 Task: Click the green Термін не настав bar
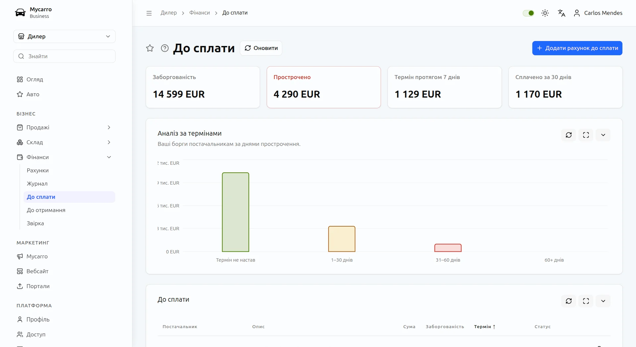pyautogui.click(x=236, y=212)
